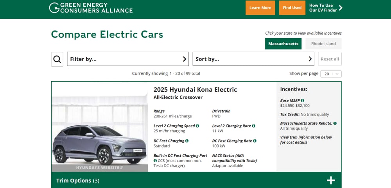
Task: Click the info icon beside DC Fast Charging Rate
Action: (x=255, y=141)
